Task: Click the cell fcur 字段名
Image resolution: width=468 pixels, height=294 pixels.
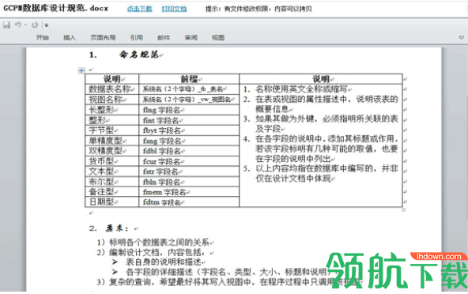Action: coord(189,161)
